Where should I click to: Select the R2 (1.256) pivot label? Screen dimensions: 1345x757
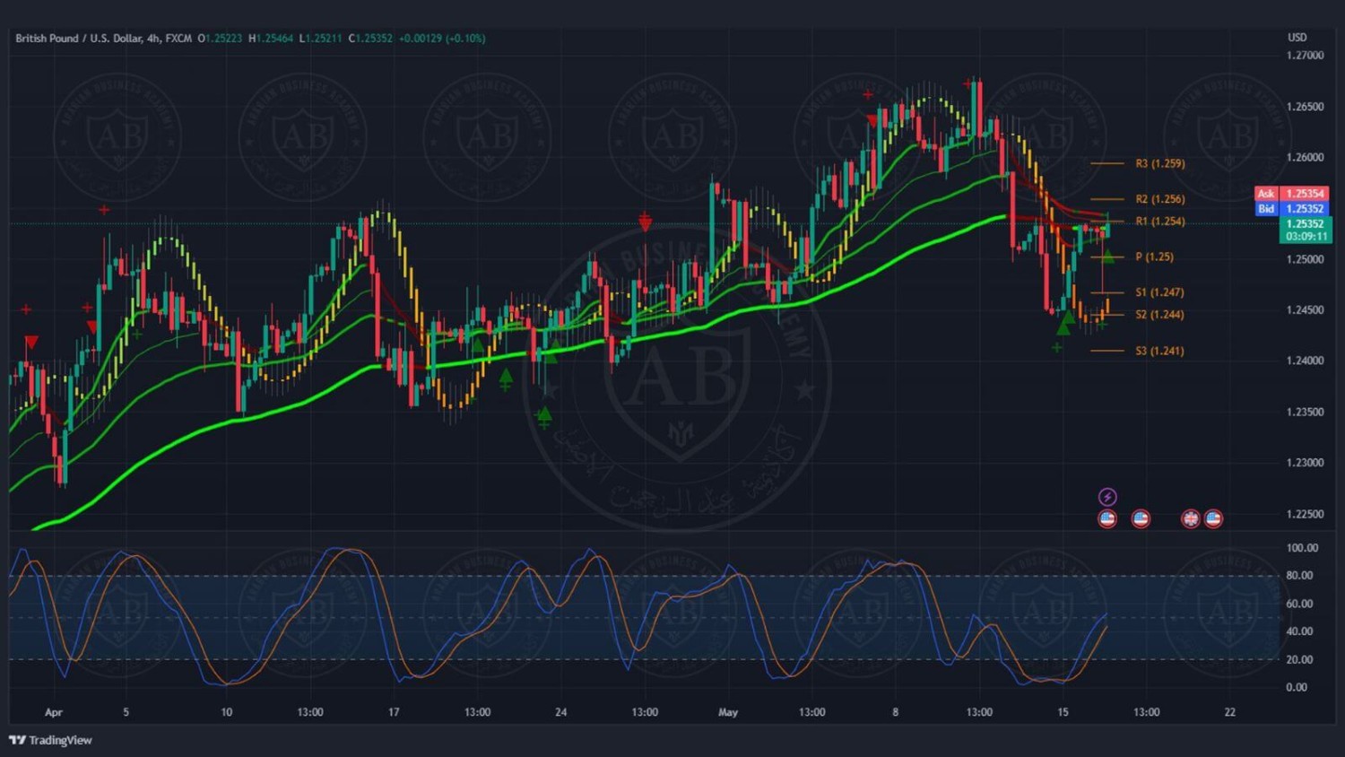(1159, 199)
